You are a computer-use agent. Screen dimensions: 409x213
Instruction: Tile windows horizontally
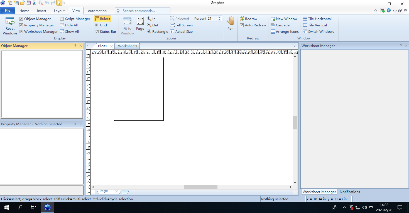click(317, 19)
